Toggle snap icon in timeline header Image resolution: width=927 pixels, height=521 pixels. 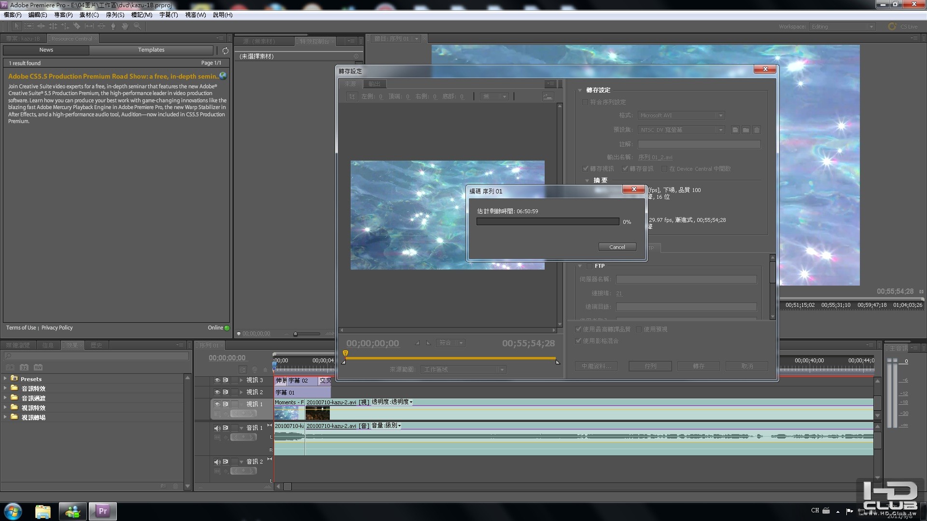pyautogui.click(x=243, y=370)
